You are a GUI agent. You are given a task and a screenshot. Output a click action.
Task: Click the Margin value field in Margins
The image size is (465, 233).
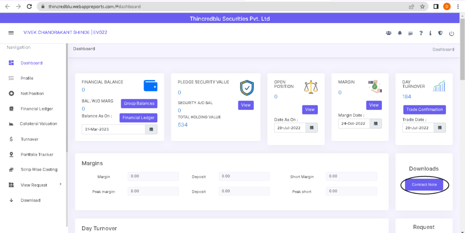153,176
